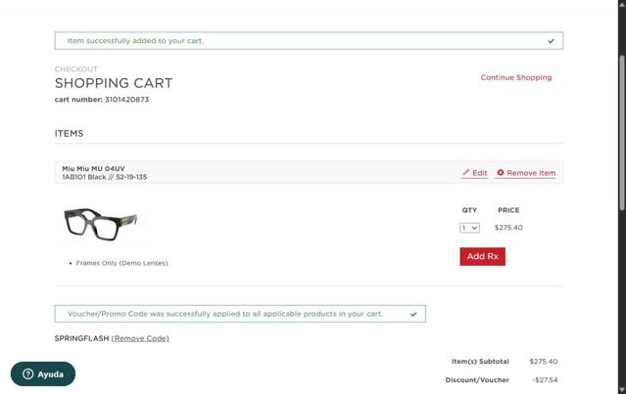
Task: Click the checkmark on the cart-added banner
Action: click(551, 41)
